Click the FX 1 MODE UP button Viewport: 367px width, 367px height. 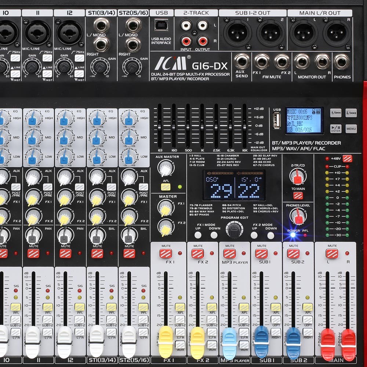click(198, 235)
